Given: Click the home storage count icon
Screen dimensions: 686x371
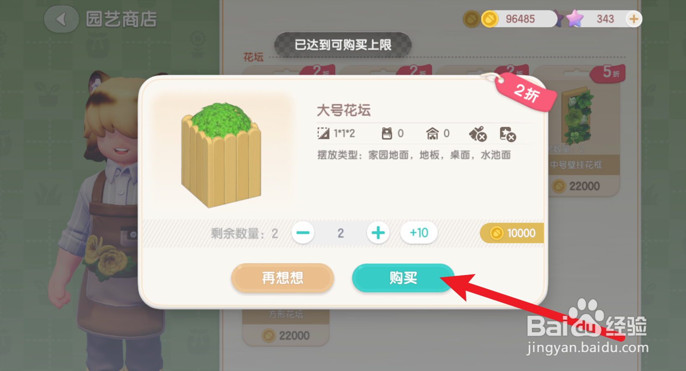Looking at the screenshot, I should [x=432, y=133].
